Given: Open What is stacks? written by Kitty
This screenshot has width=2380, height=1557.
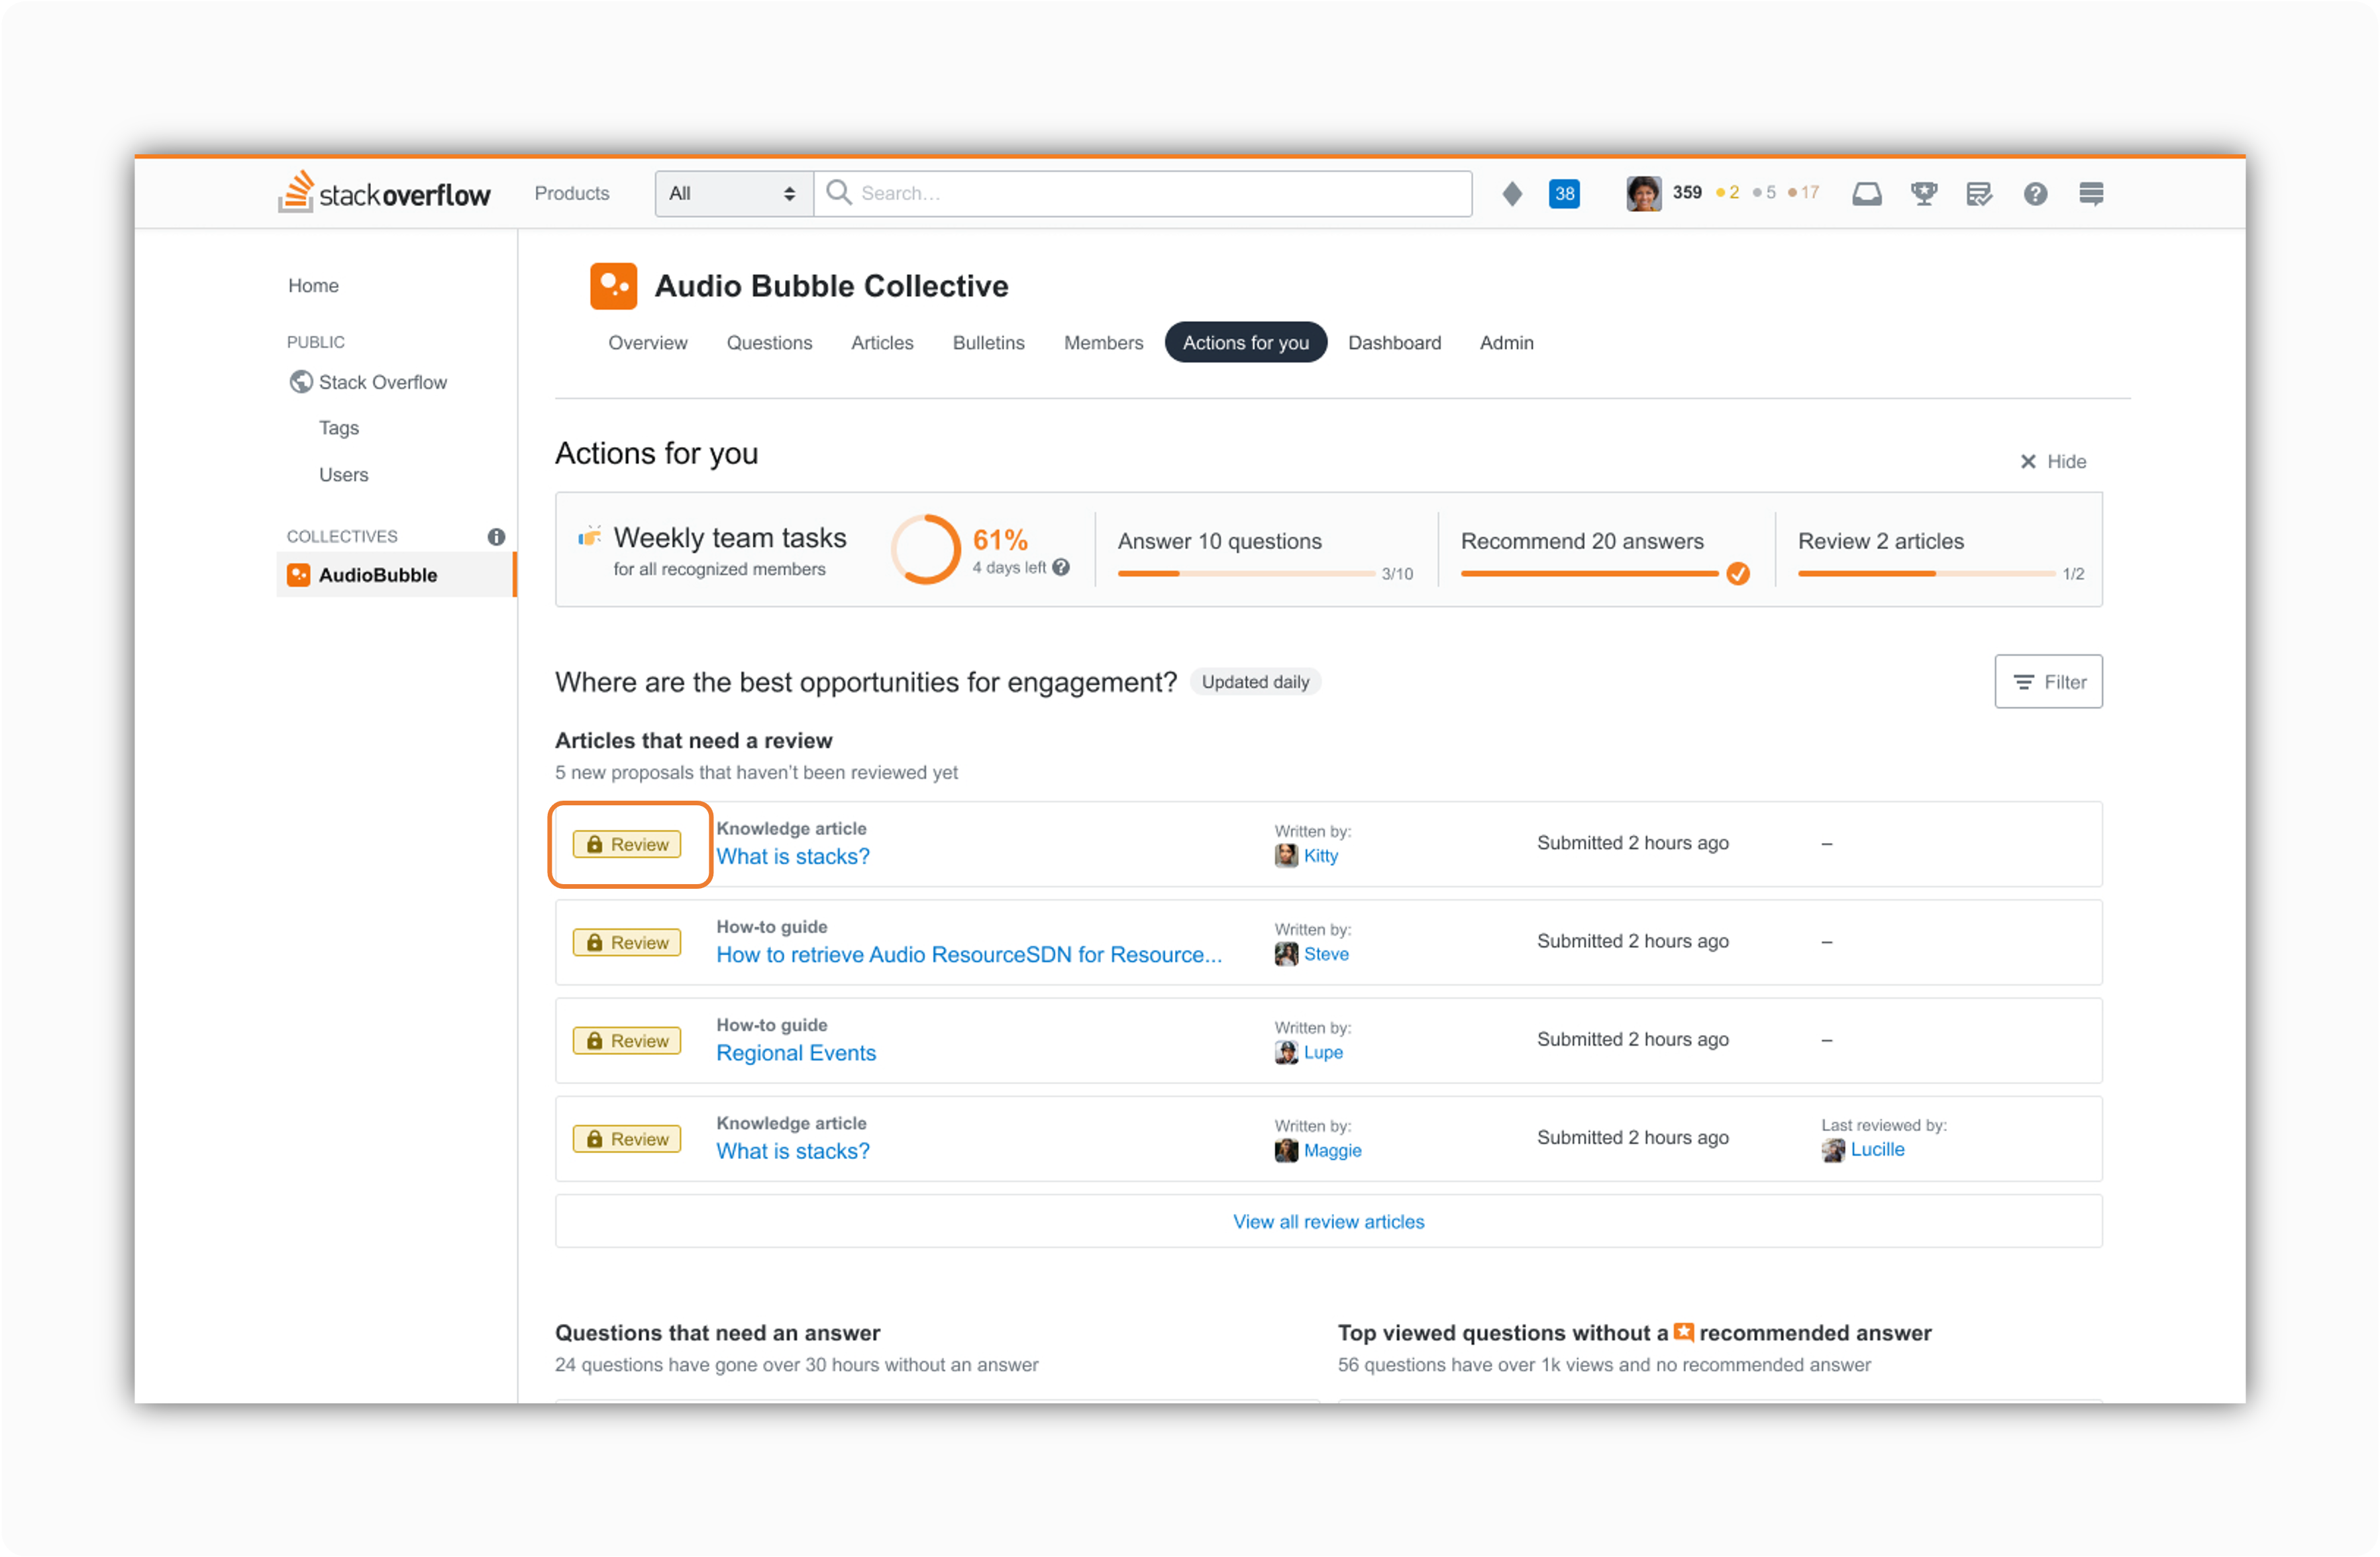Looking at the screenshot, I should [x=793, y=857].
